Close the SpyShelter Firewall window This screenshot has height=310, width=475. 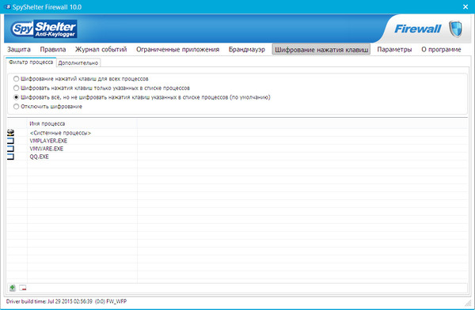coord(465,6)
